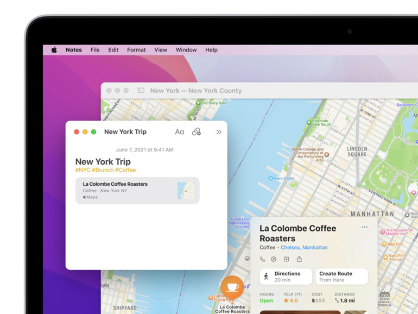The width and height of the screenshot is (418, 314).
Task: Click the note date June 7, 2021
Action: coord(144,149)
